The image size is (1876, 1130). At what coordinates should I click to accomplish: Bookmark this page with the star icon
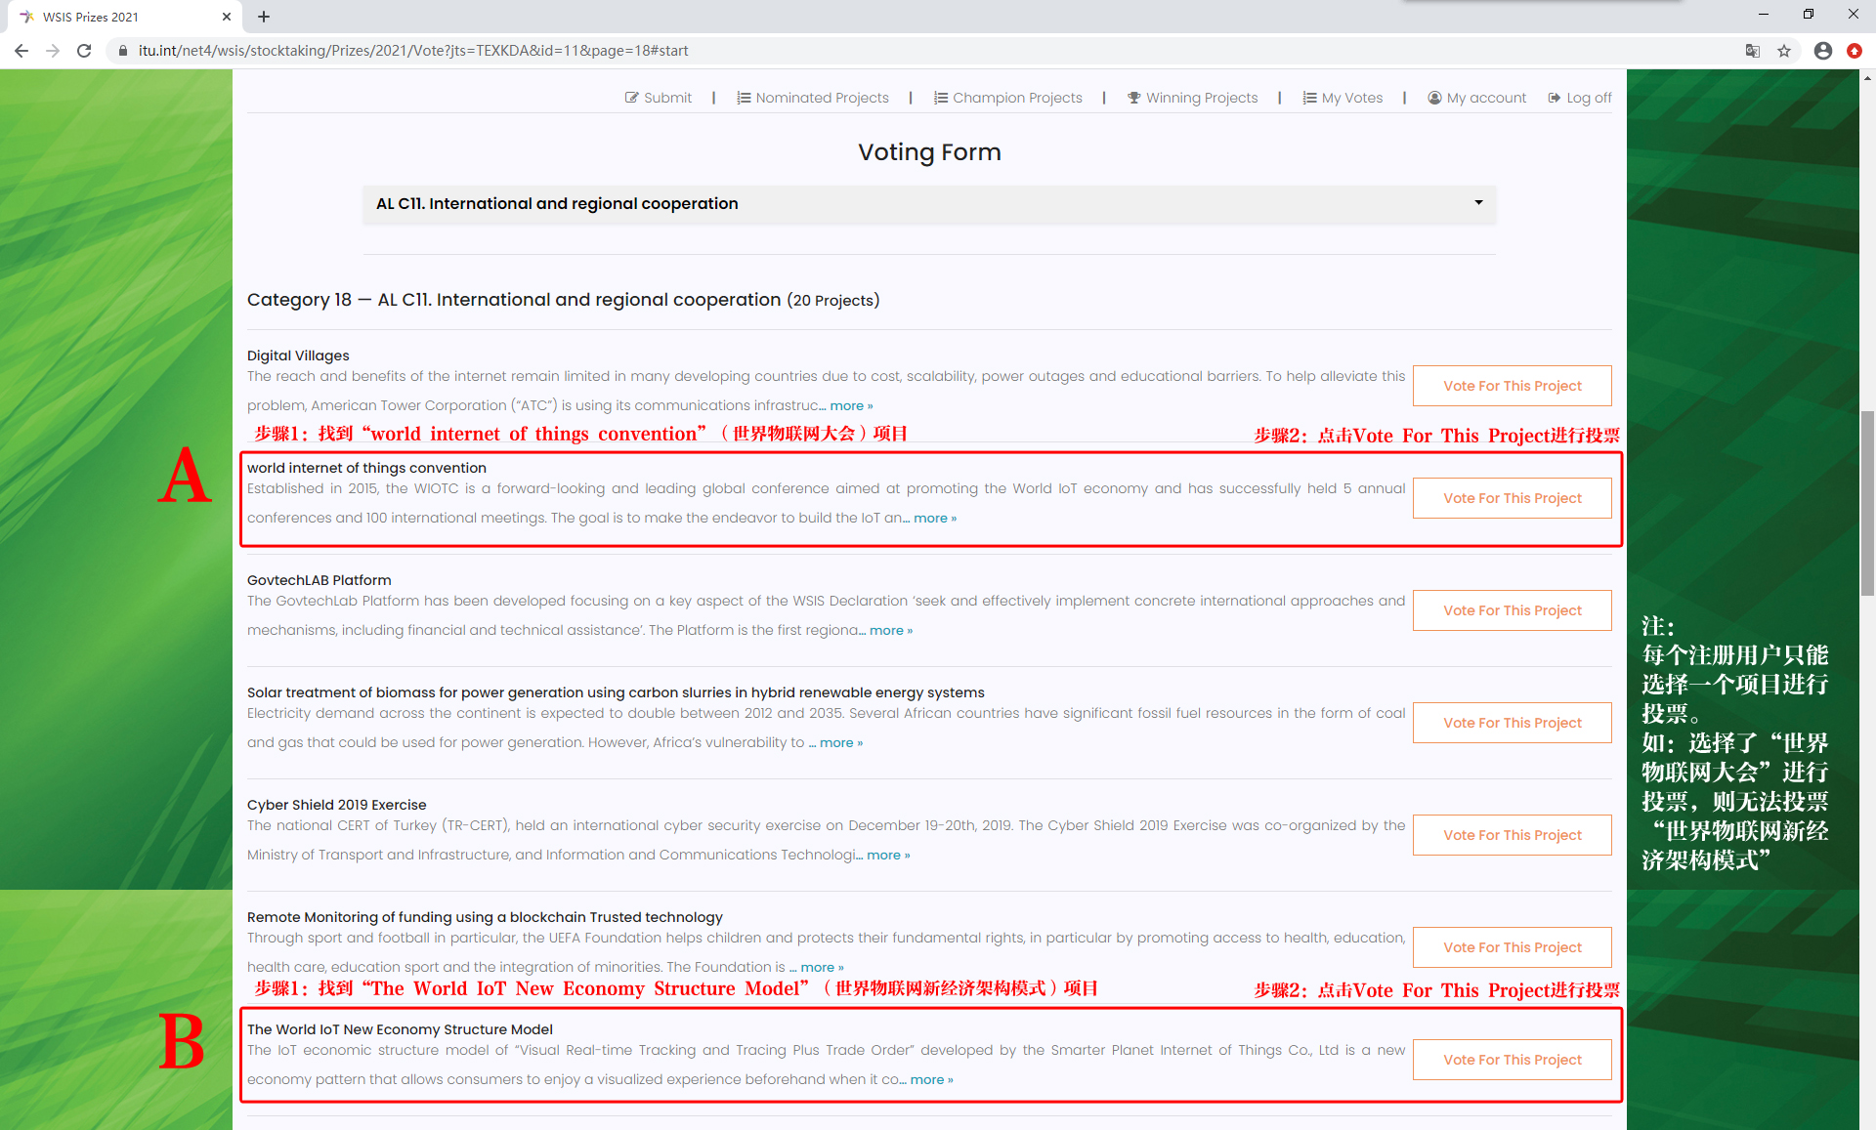[1784, 51]
